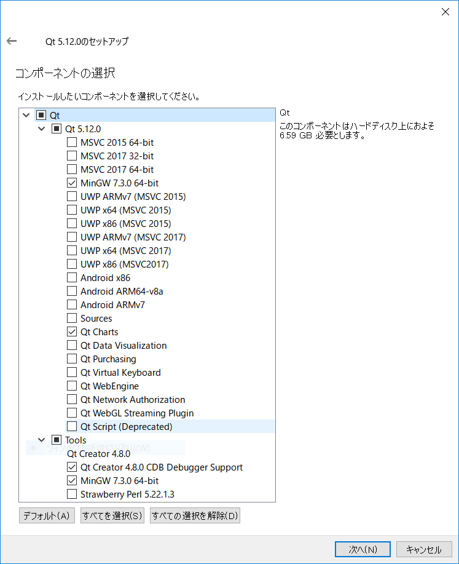The width and height of the screenshot is (459, 564).
Task: Tick Qt Data Visualization
Action: click(72, 345)
